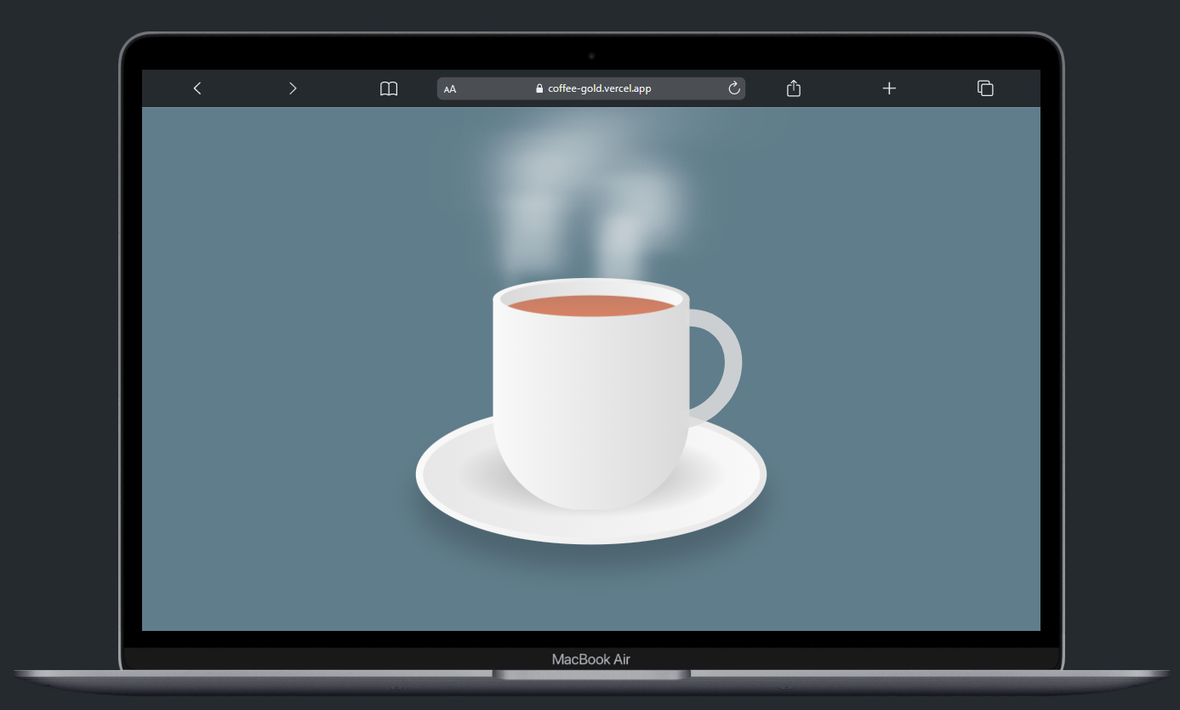This screenshot has height=710, width=1180.
Task: Click the padlock icon in address bar
Action: (539, 88)
